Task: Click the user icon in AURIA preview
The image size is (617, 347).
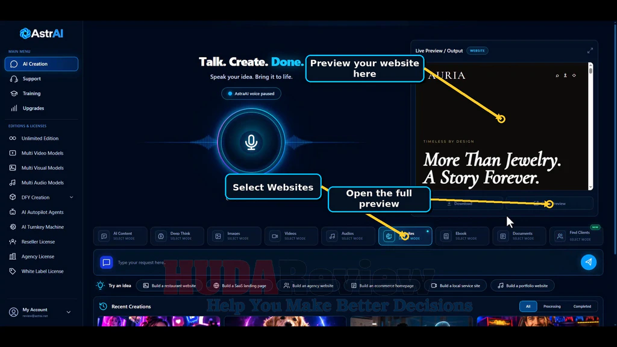Action: click(565, 75)
